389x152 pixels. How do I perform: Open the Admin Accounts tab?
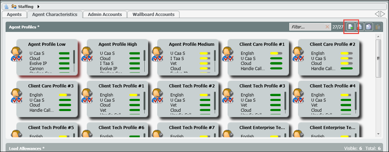pos(105,14)
